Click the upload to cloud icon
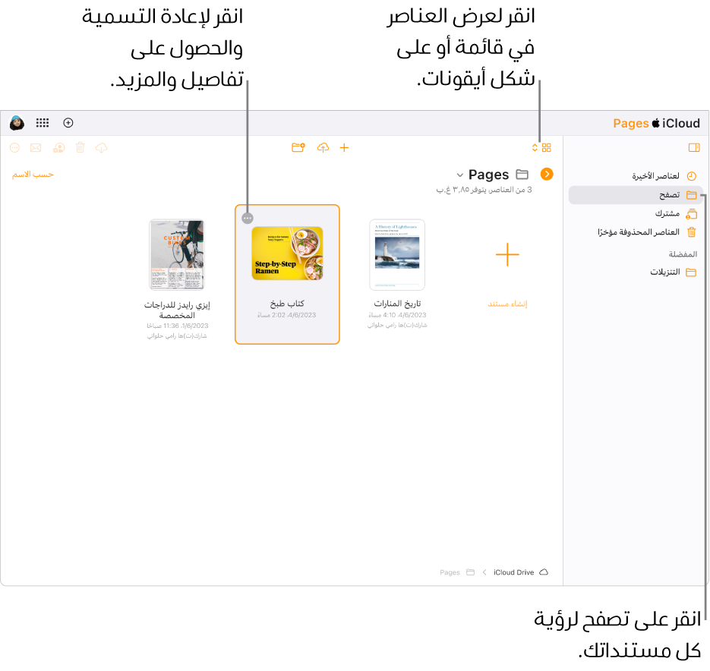Image resolution: width=710 pixels, height=671 pixels. [323, 148]
